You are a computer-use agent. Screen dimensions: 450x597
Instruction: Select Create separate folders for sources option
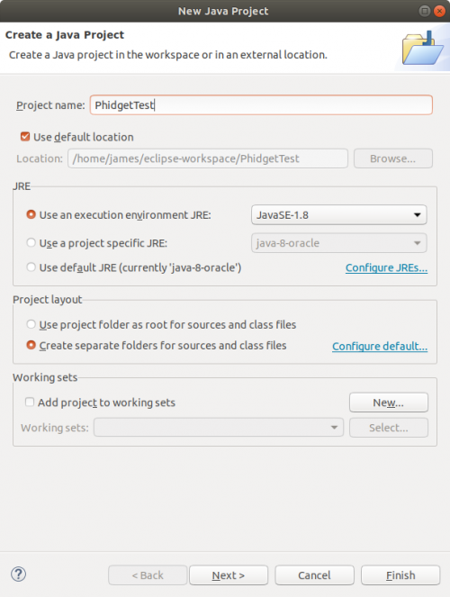point(31,346)
